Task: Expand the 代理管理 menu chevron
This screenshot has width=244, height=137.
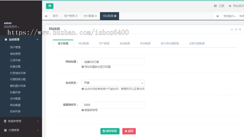Action: [x=38, y=130]
